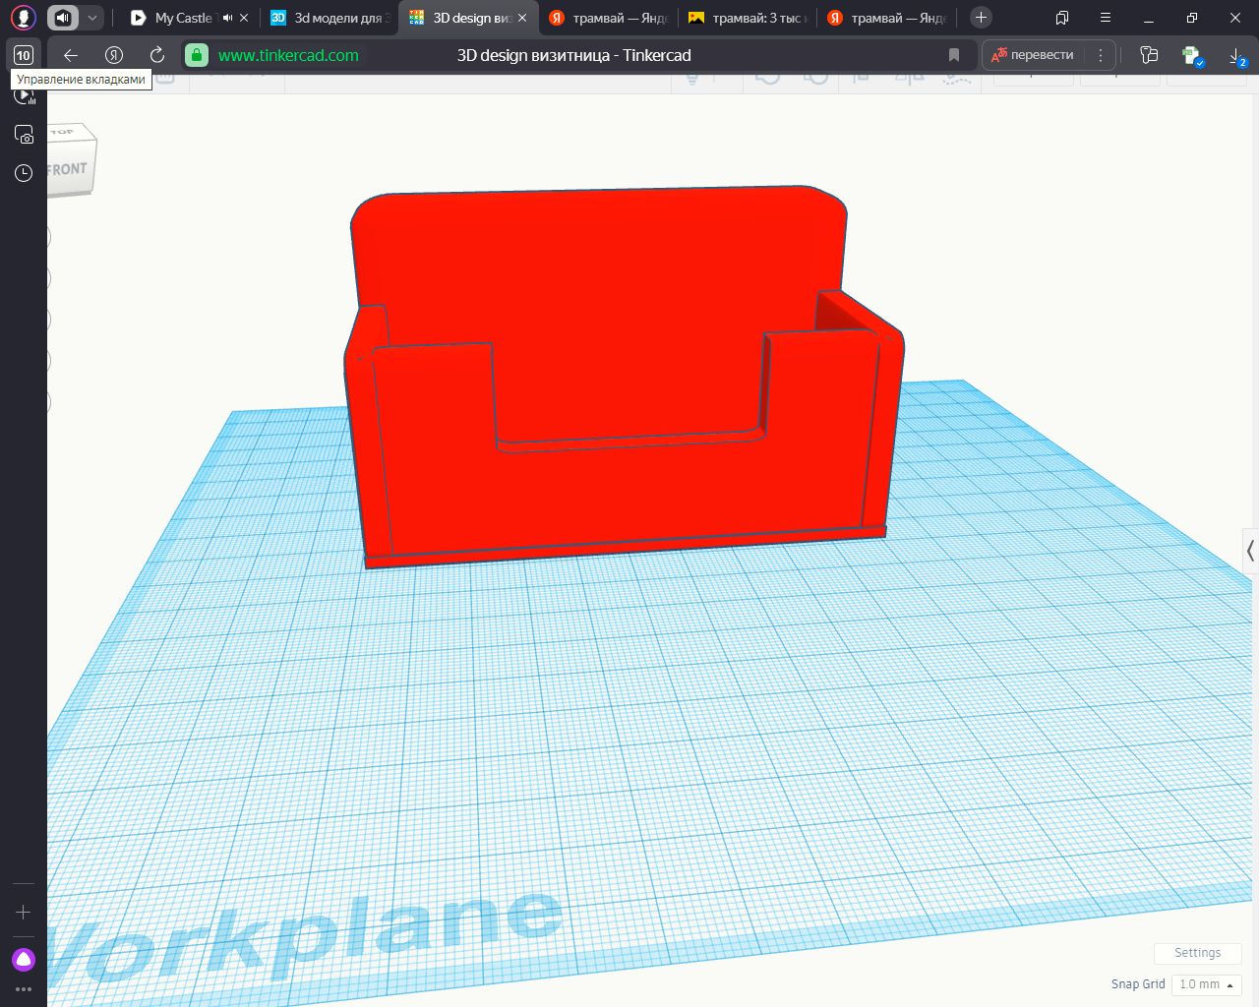
Task: Open the Snap Grid 1.0 mm dropdown
Action: point(1206,984)
